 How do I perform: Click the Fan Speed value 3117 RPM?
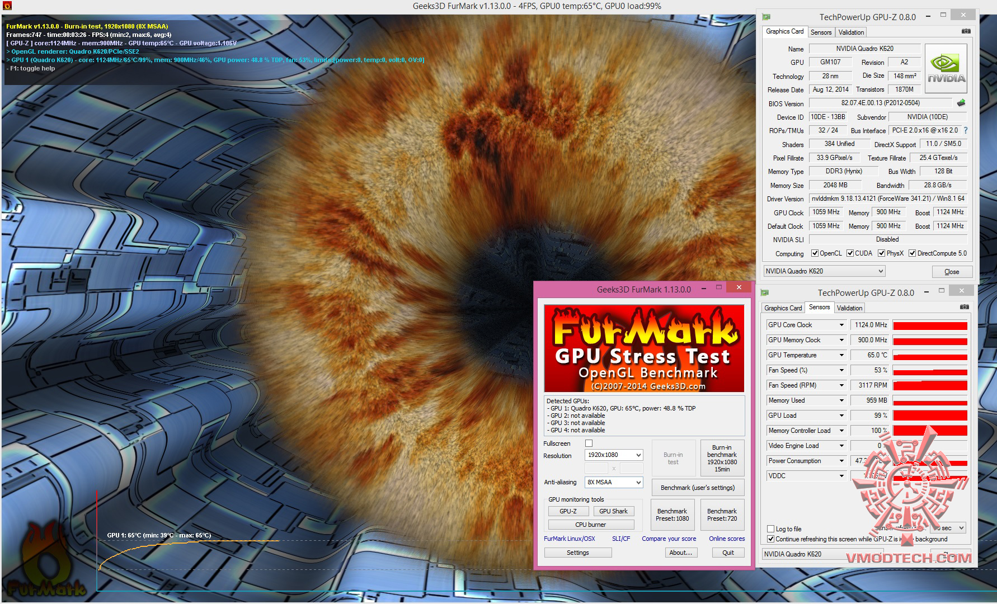point(870,385)
